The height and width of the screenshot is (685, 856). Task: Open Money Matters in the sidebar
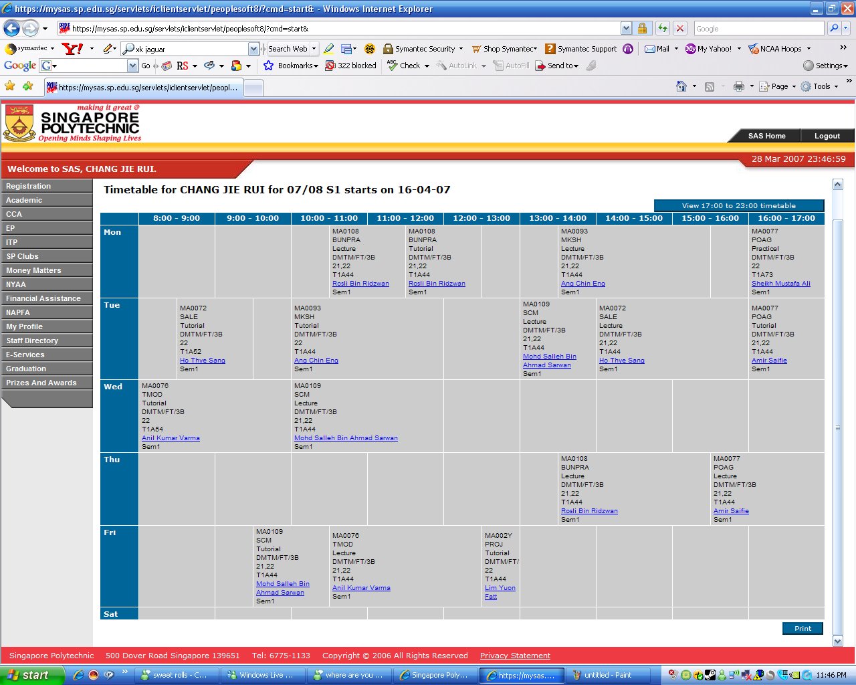point(46,270)
